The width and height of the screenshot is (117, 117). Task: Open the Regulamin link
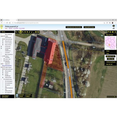pyautogui.click(x=10, y=28)
